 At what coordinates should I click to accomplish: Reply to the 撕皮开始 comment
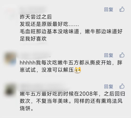pyautogui.click(x=109, y=55)
